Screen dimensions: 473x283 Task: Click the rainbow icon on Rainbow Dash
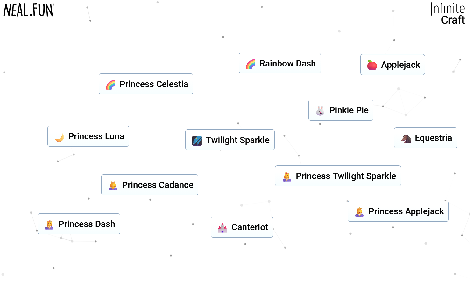(x=251, y=64)
